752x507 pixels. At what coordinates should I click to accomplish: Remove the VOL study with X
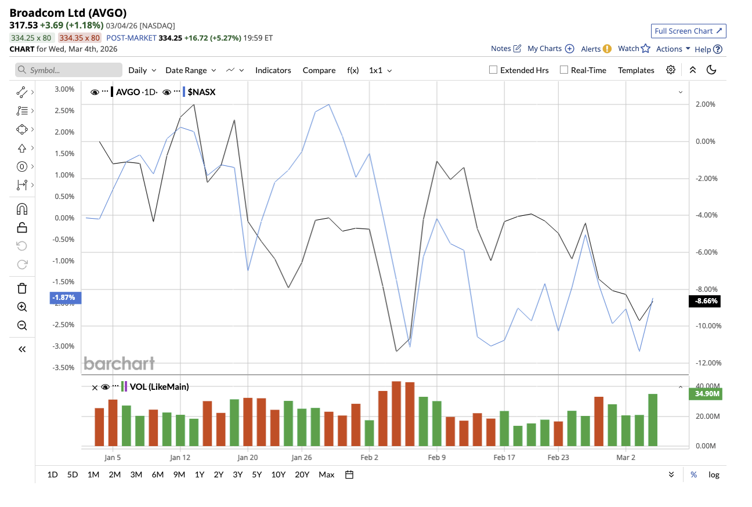(x=95, y=387)
